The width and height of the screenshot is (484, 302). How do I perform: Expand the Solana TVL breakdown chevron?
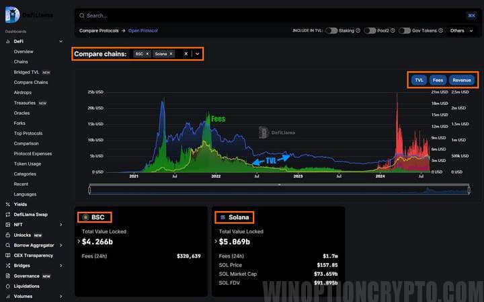click(x=216, y=241)
